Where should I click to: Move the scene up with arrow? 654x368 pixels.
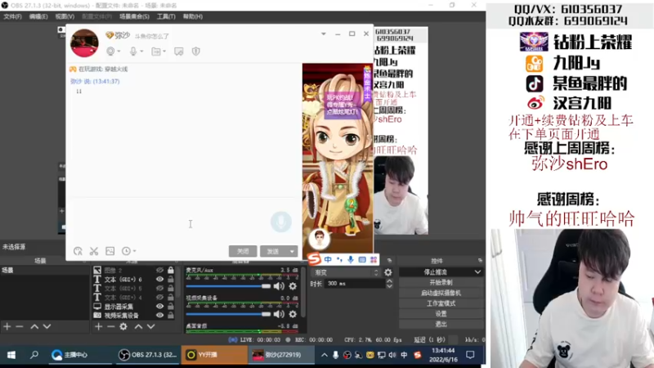click(34, 326)
